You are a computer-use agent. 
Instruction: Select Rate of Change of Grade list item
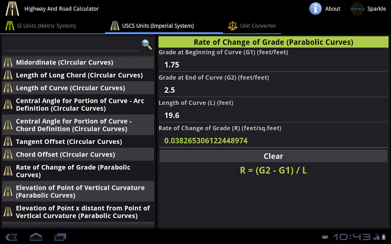tap(78, 171)
